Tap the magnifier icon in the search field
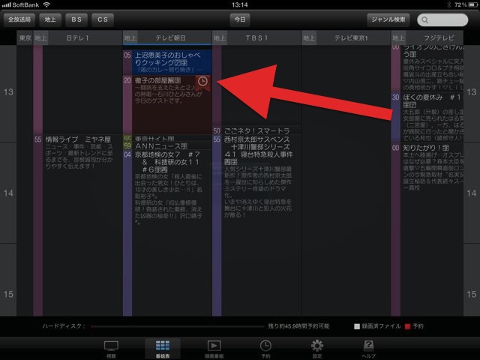480x360 pixels. pos(425,20)
